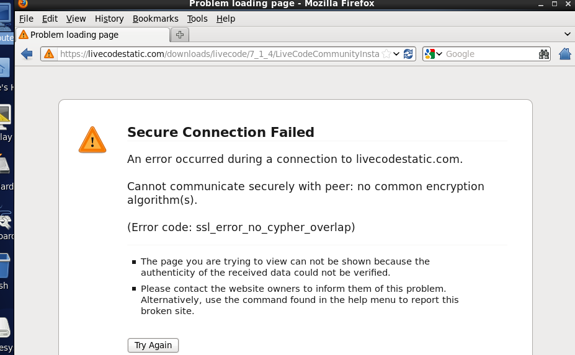The image size is (575, 355).
Task: Click the Home toolbar icon
Action: tap(565, 54)
